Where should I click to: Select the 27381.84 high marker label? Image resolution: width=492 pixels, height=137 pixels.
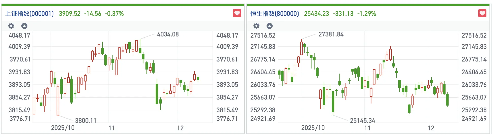(331, 34)
